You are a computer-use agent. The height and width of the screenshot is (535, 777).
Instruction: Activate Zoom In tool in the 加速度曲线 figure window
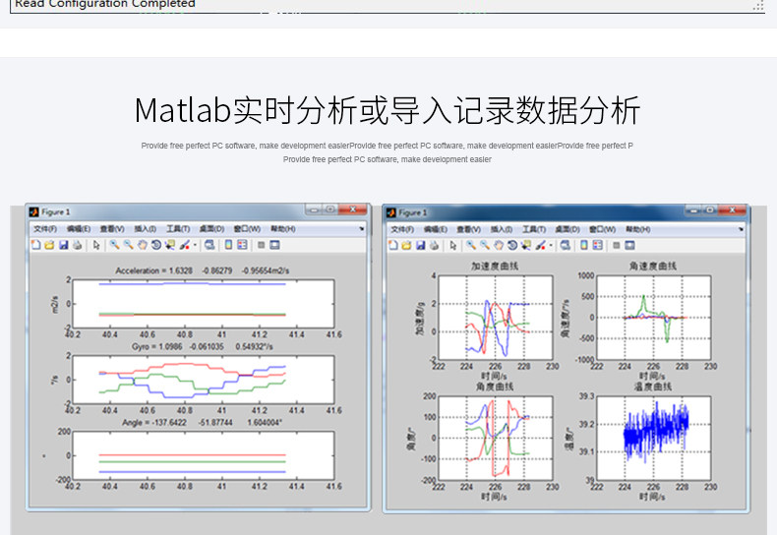pyautogui.click(x=471, y=245)
